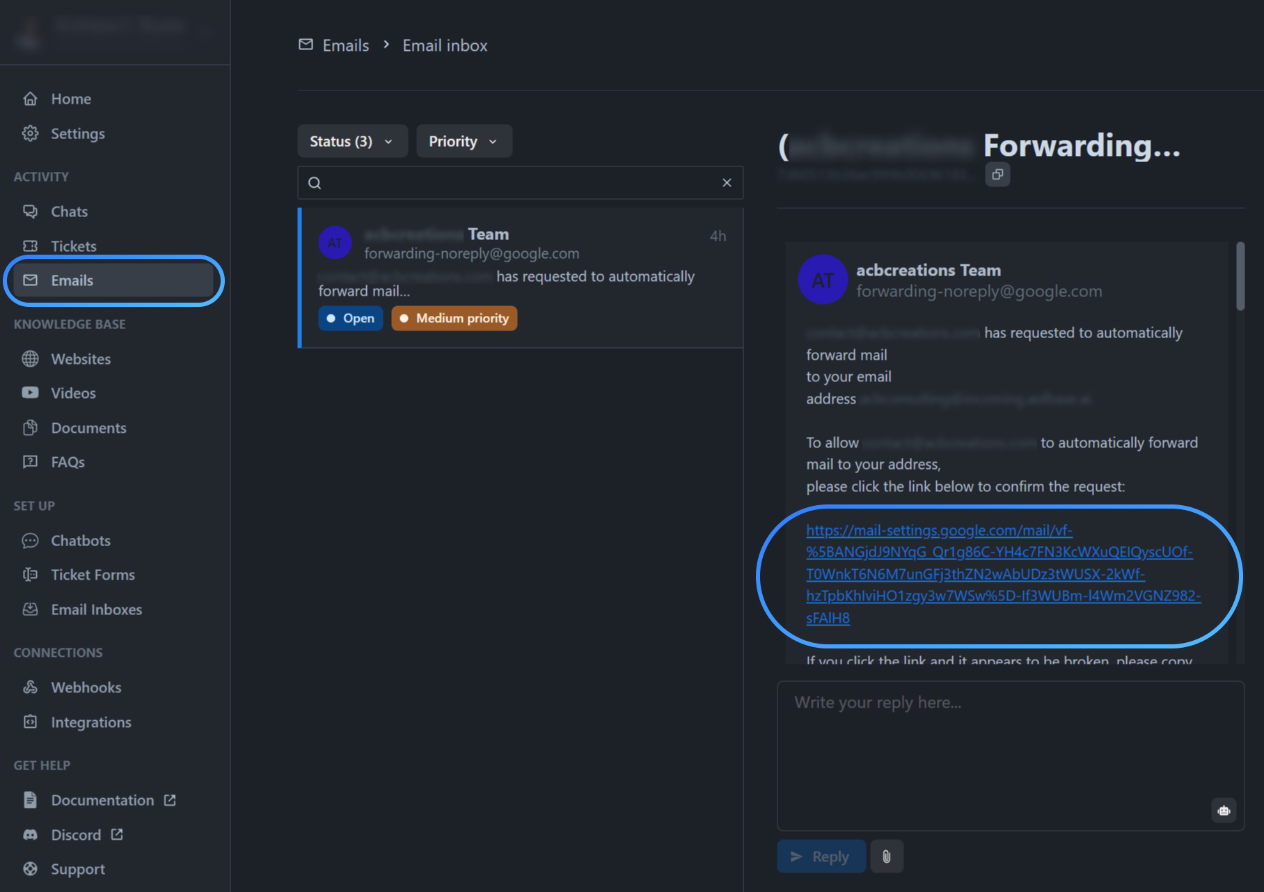Viewport: 1264px width, 892px height.
Task: Open the Videos section
Action: (72, 392)
